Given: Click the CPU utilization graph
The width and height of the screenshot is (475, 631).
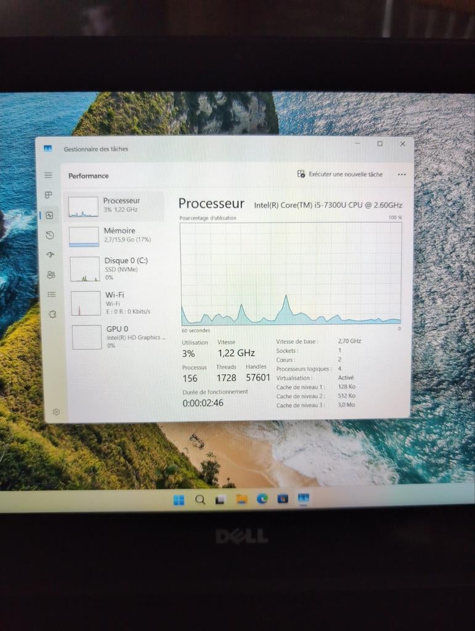Looking at the screenshot, I should 290,273.
